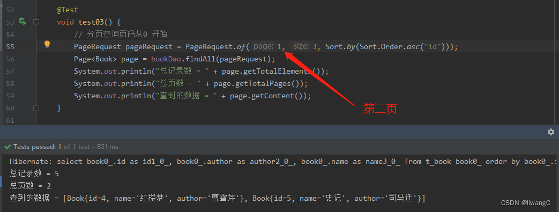Click the comment about 分页查询页码
559x212 pixels.
121,35
